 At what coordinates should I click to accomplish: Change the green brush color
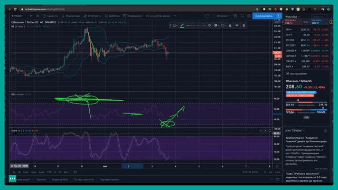(182, 26)
